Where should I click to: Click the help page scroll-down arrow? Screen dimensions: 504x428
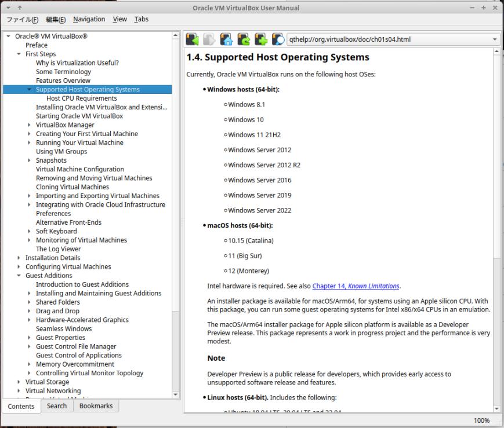(496, 408)
